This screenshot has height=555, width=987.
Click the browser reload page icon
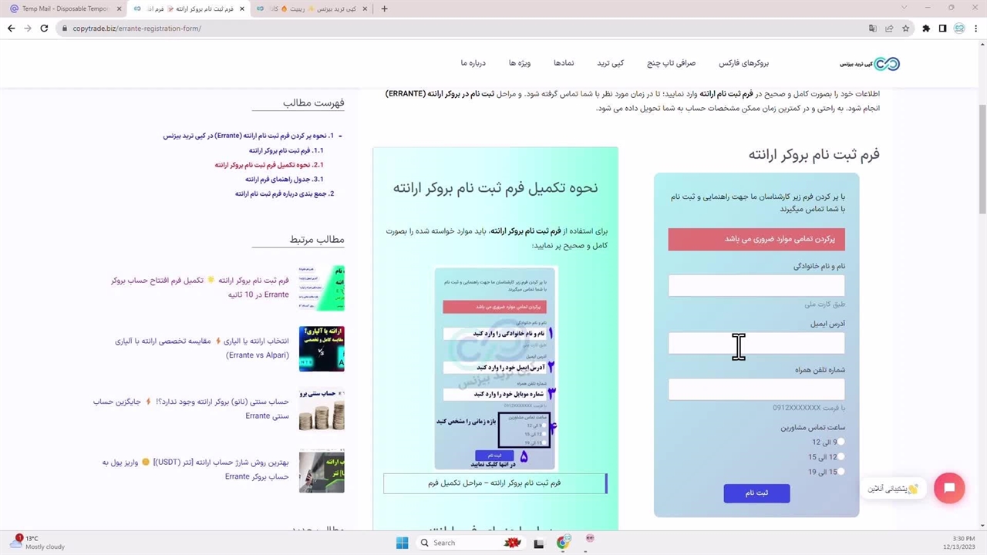[44, 29]
